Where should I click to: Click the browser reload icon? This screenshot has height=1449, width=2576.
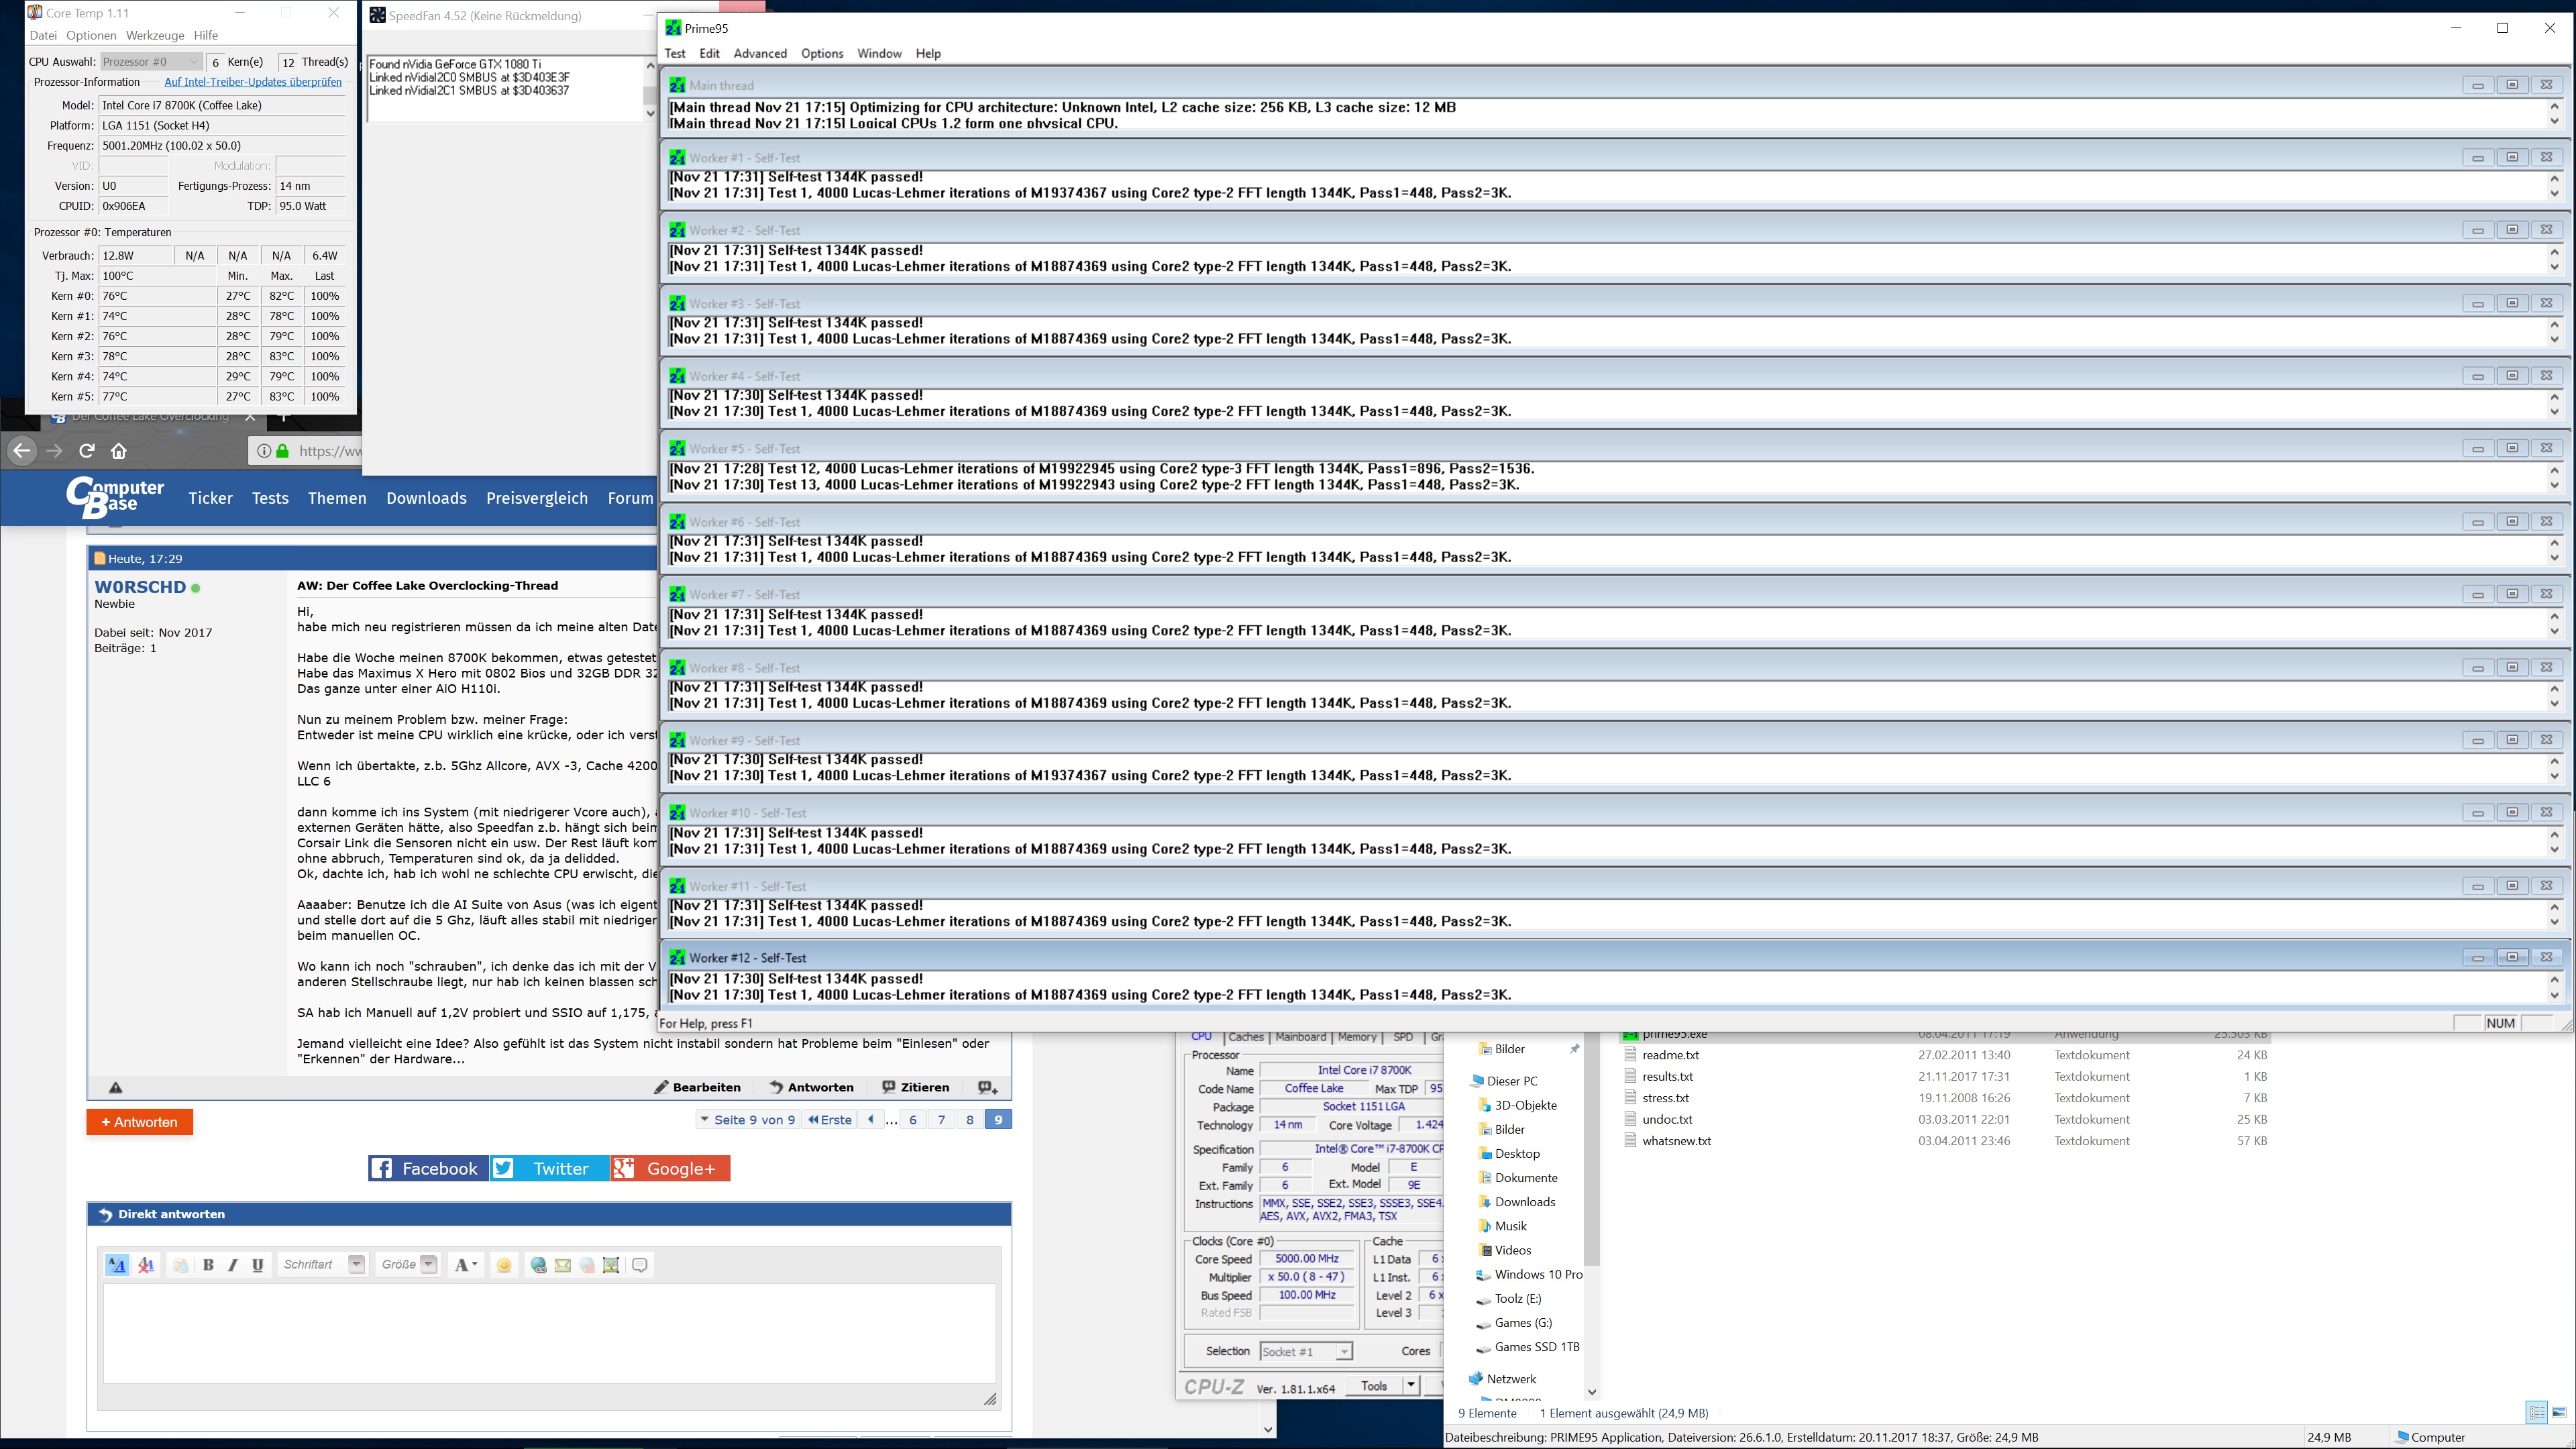(87, 451)
